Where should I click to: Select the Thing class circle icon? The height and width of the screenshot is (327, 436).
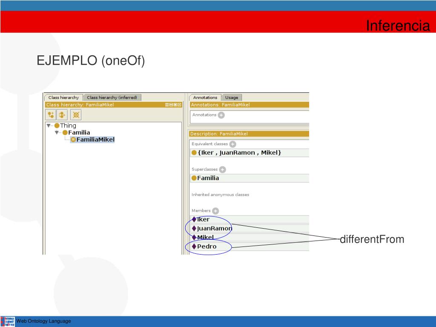(57, 126)
